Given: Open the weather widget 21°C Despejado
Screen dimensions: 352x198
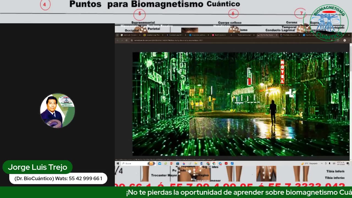Looking at the screenshot, I should (x=309, y=163).
